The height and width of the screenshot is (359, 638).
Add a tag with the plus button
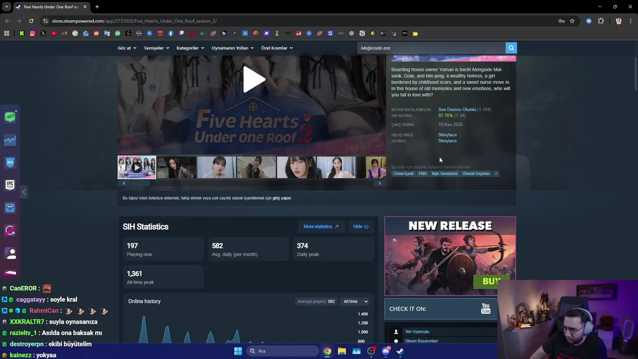click(x=496, y=174)
